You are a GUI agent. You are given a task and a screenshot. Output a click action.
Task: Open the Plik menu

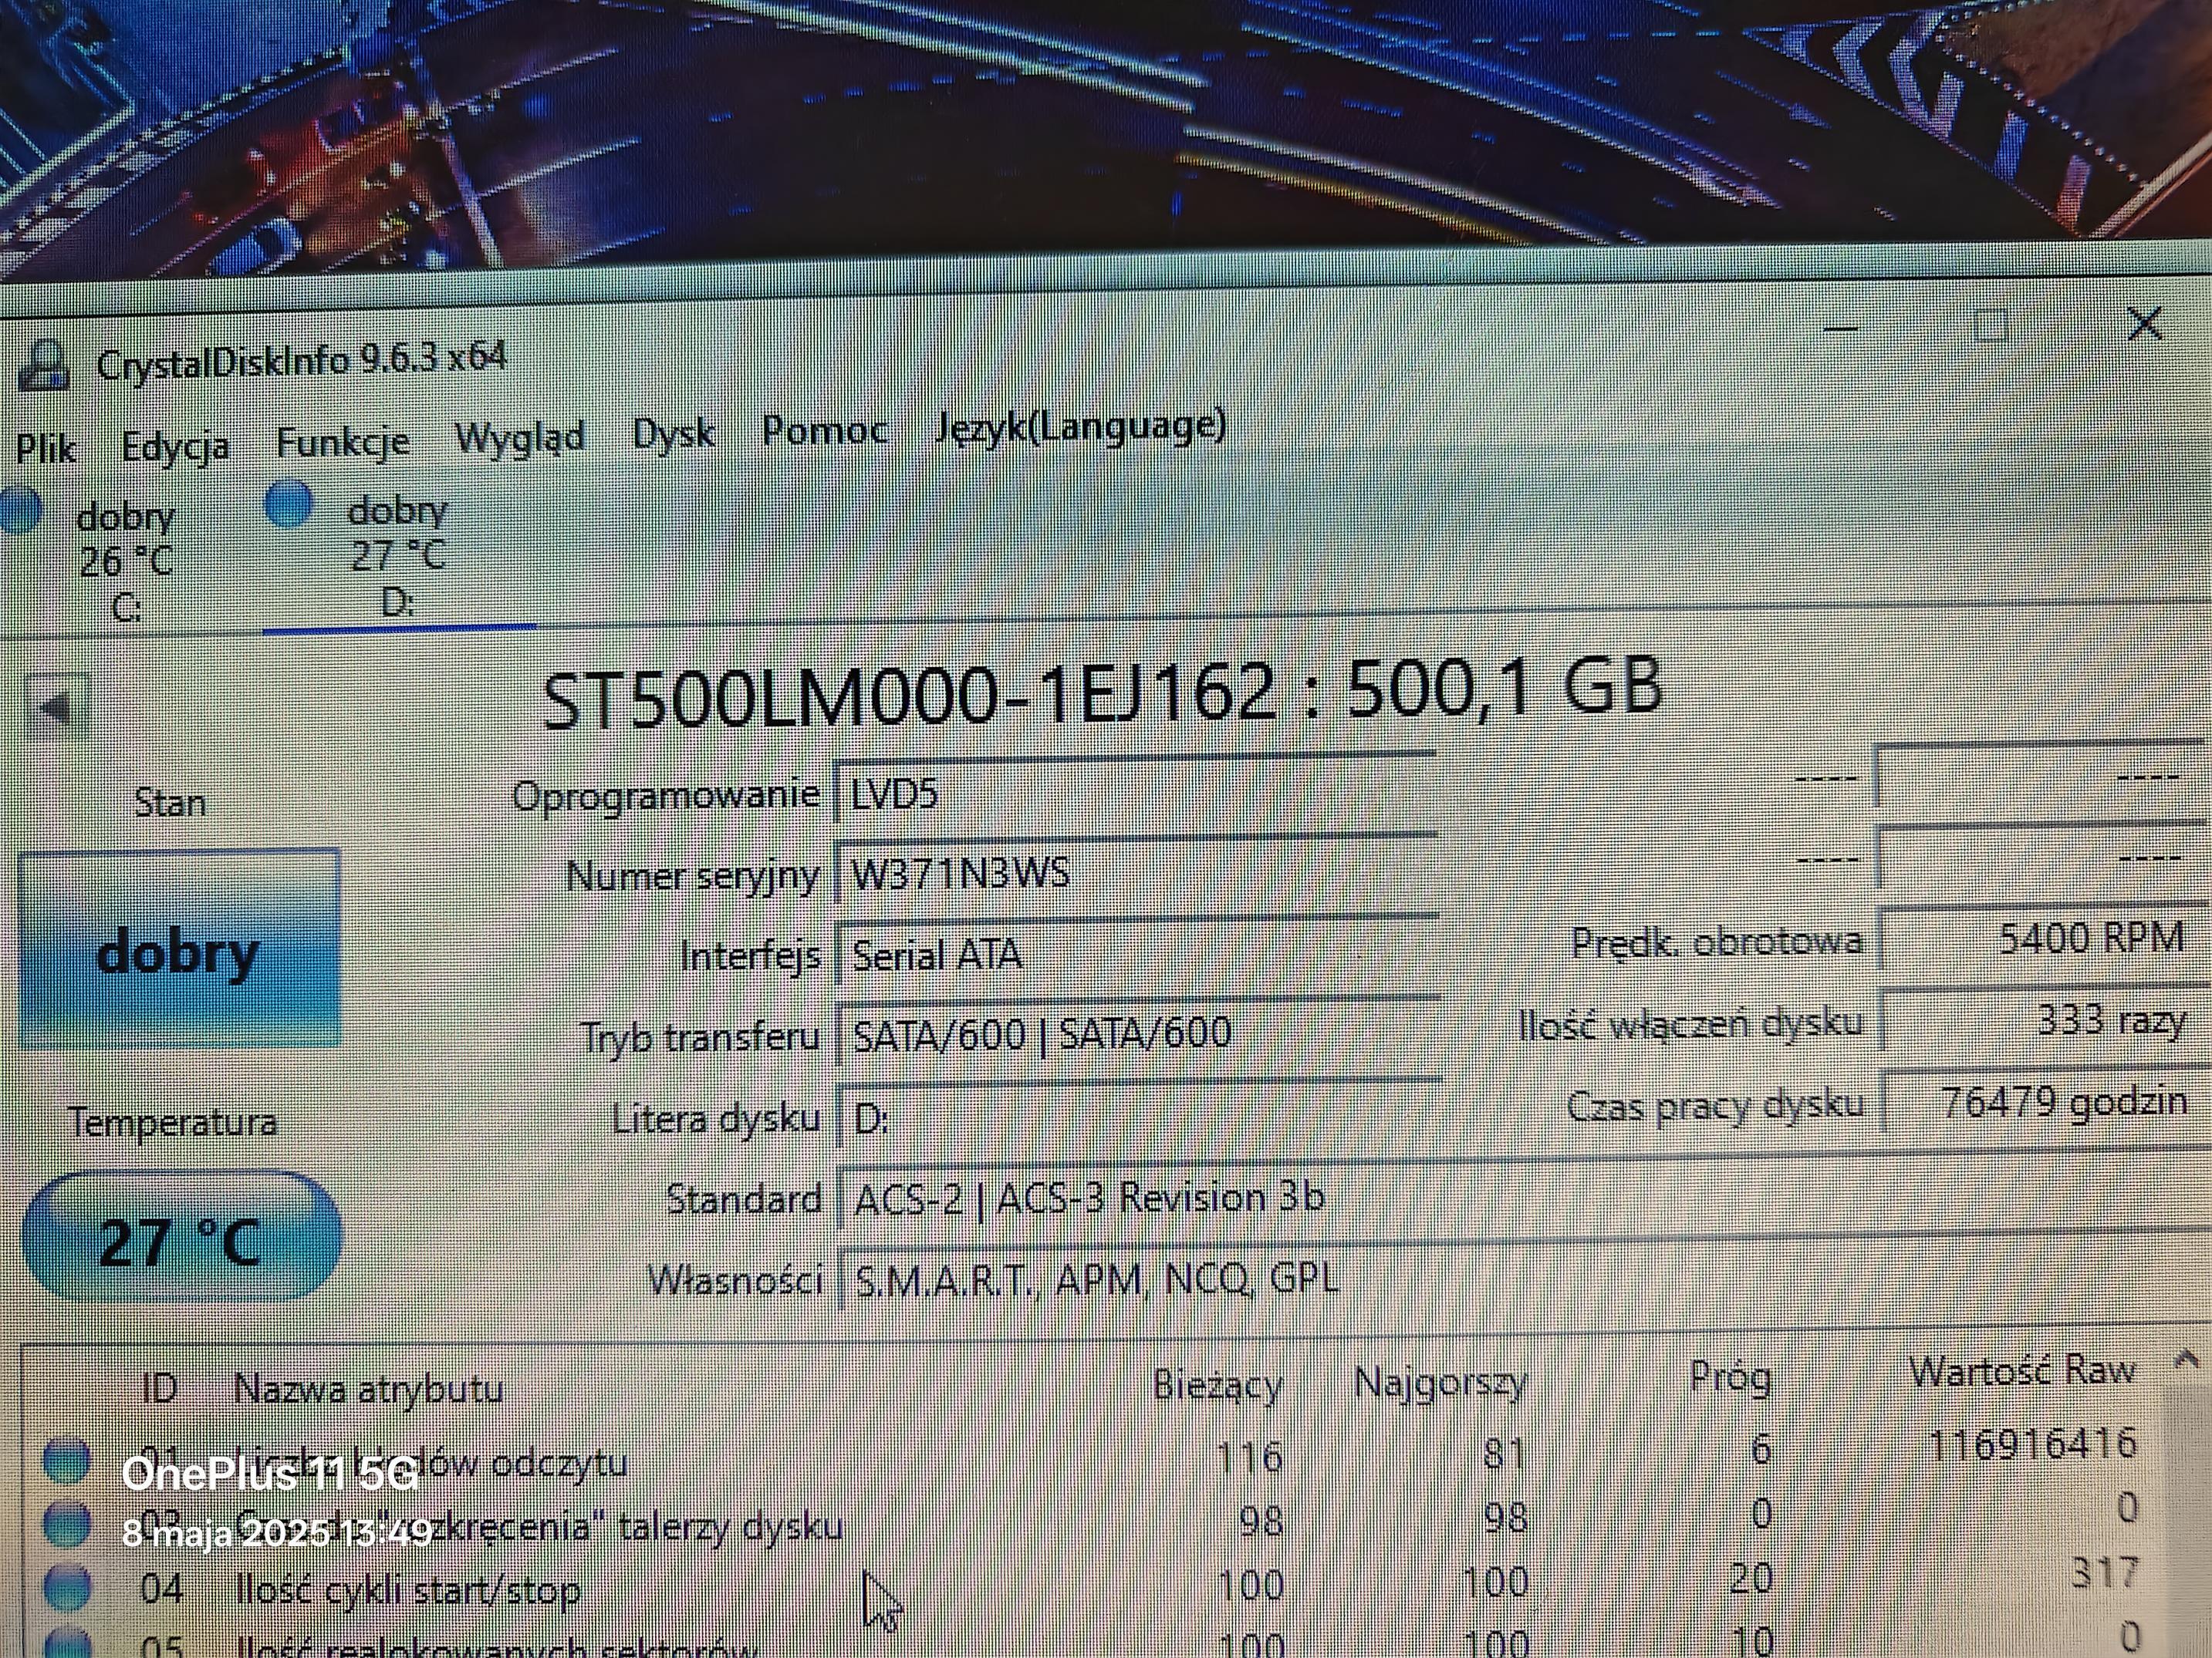[45, 449]
